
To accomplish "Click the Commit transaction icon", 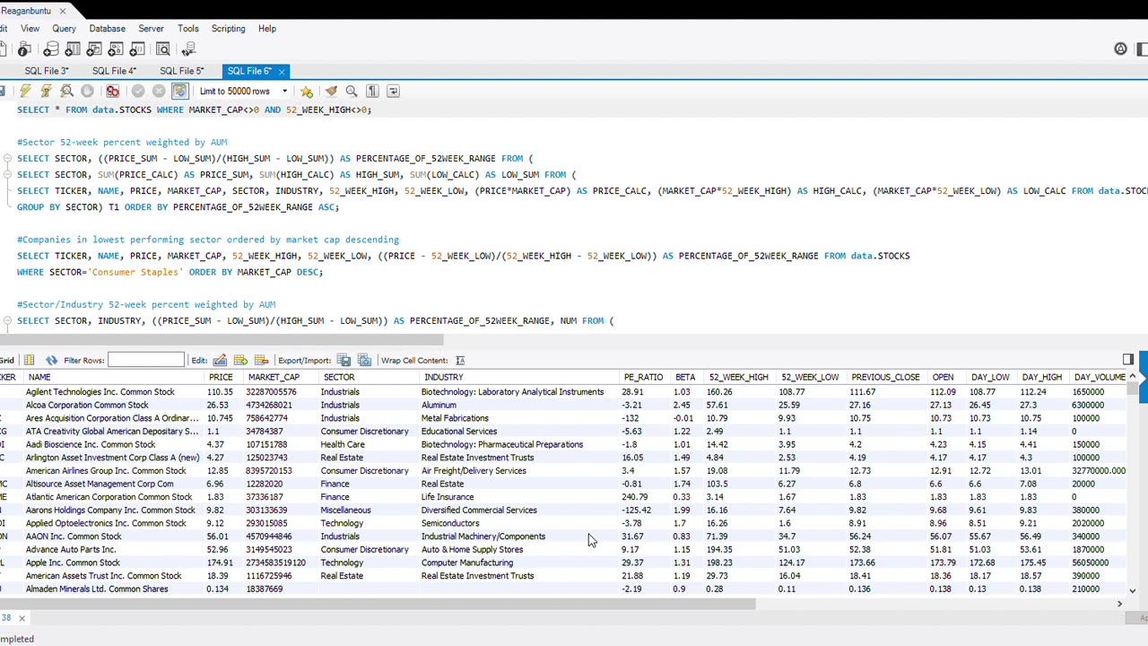I will (x=137, y=91).
